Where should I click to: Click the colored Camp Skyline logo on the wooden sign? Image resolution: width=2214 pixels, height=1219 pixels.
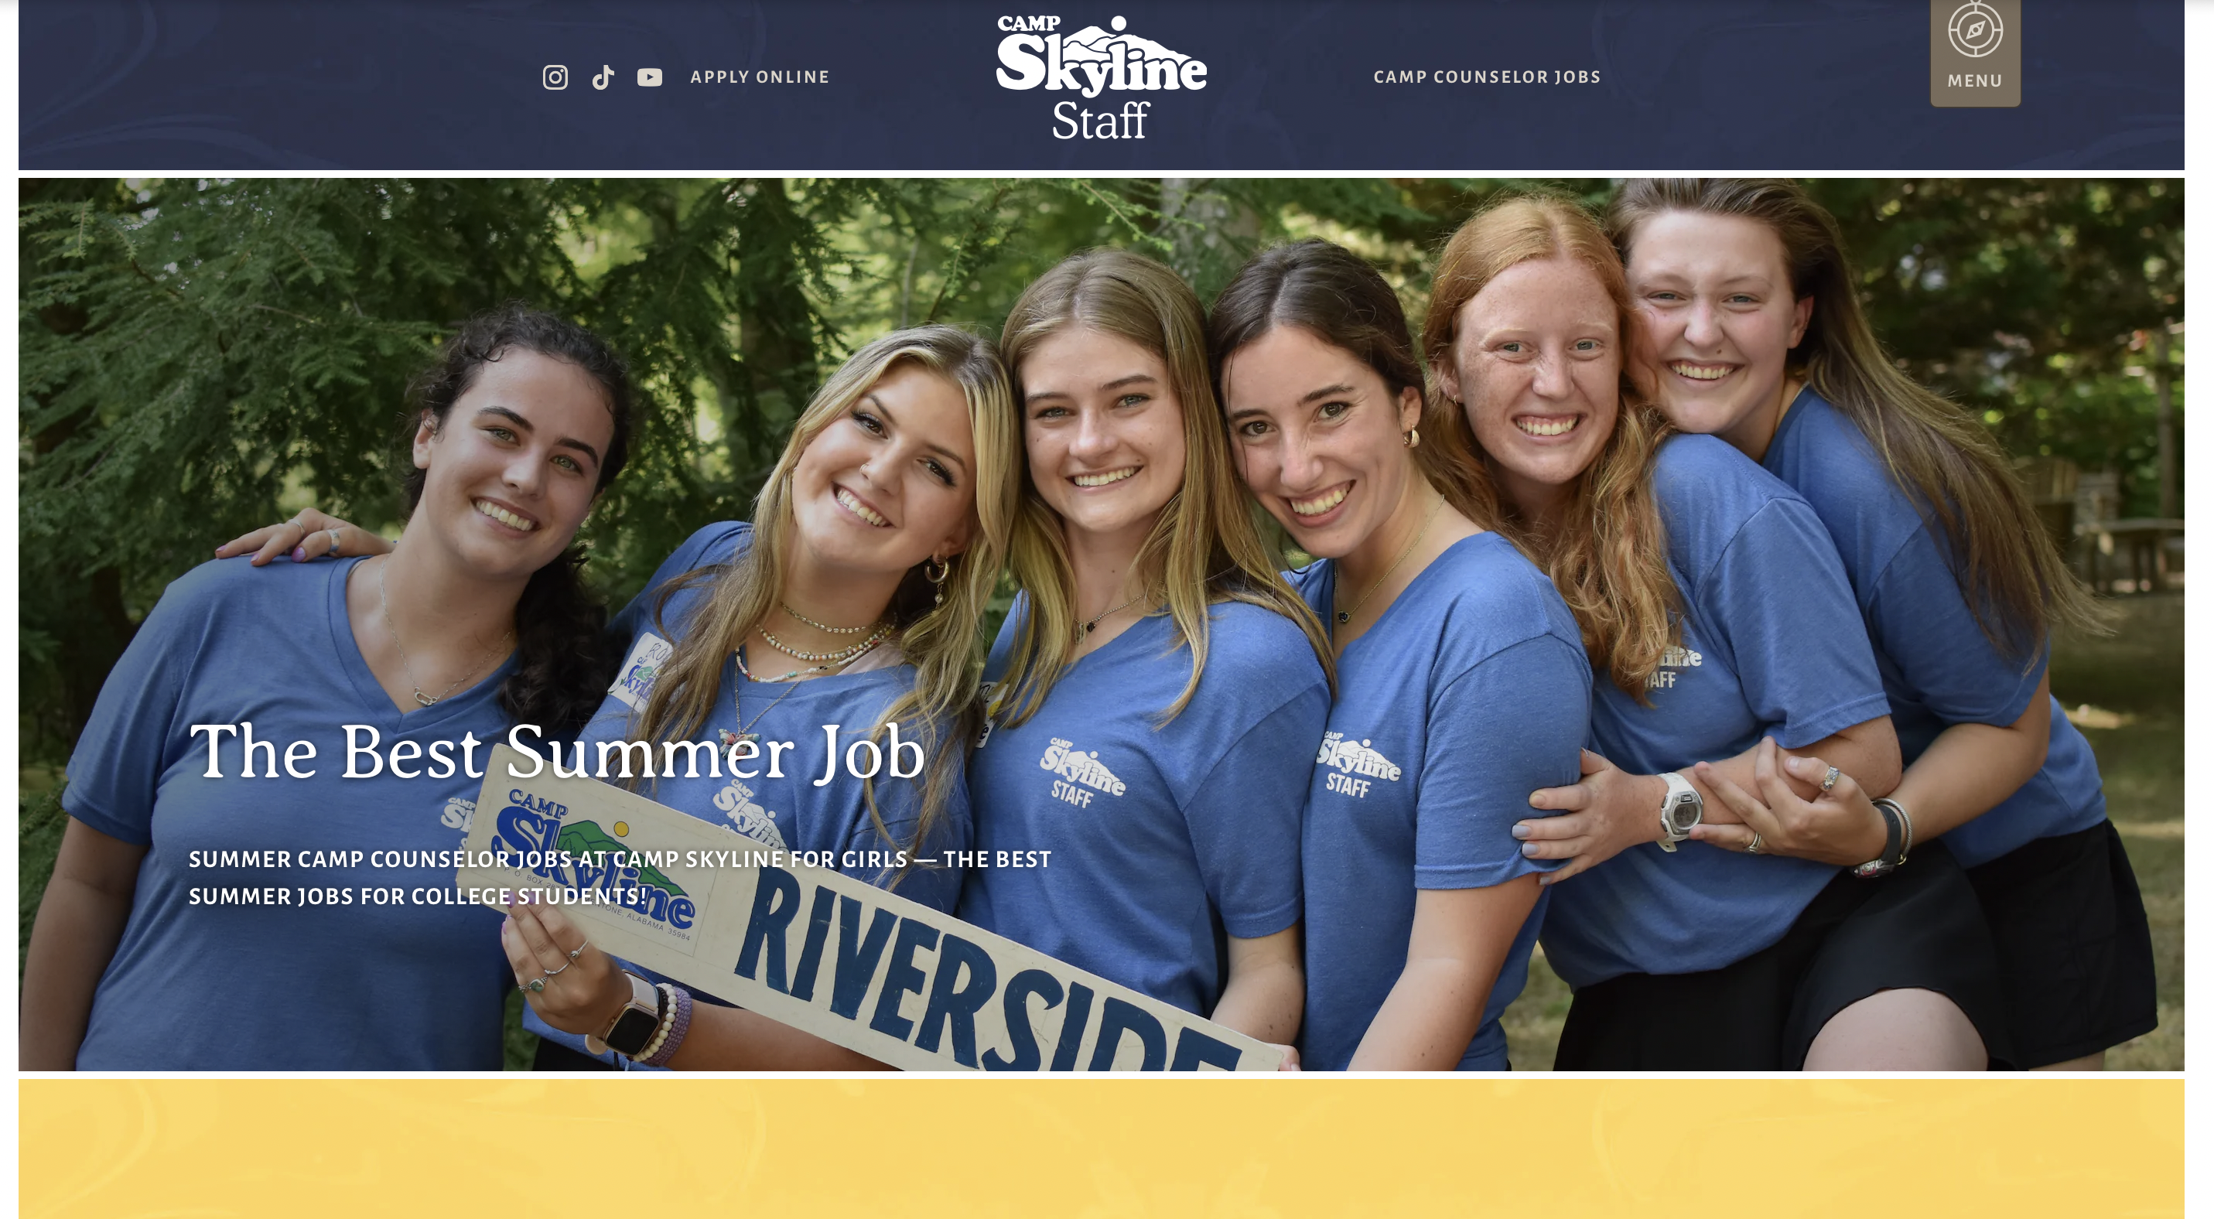click(593, 863)
